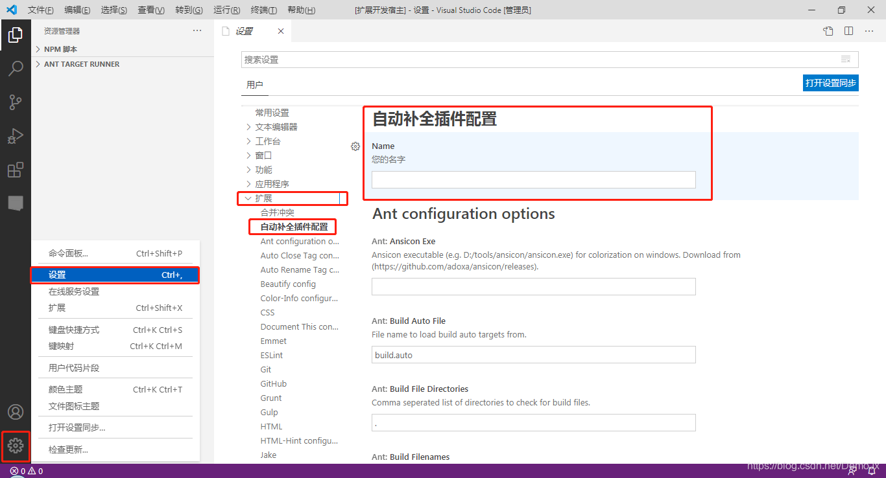886x478 pixels.
Task: Click the Manage gear icon
Action: point(16,446)
